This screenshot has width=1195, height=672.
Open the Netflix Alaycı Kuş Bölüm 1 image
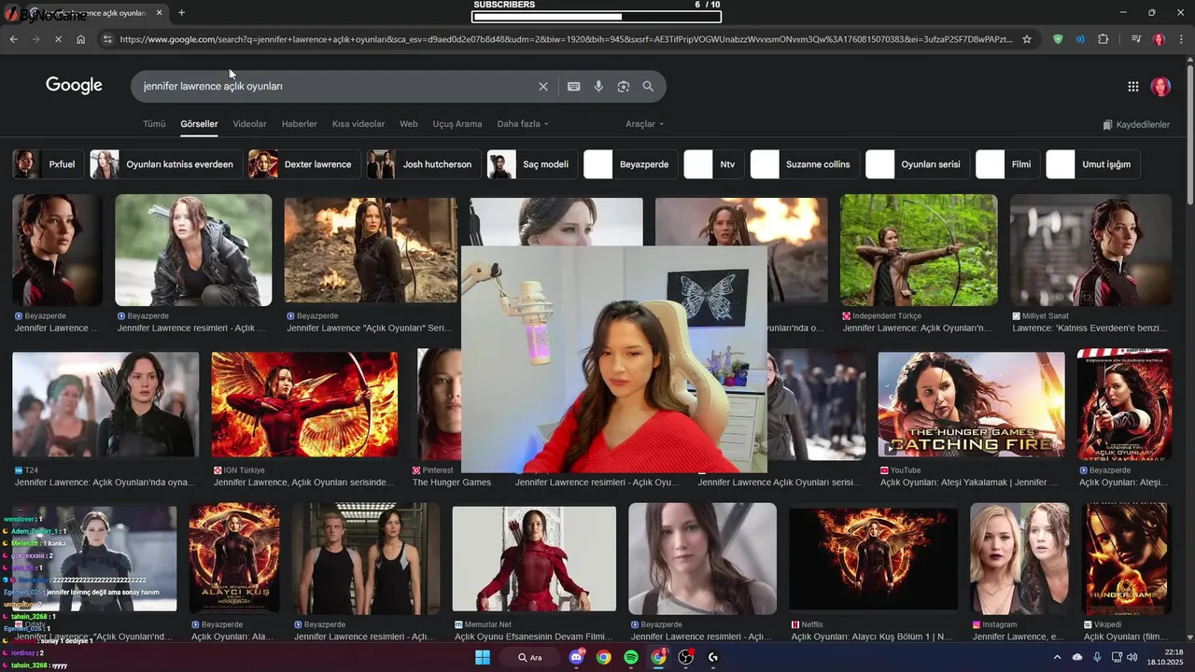point(873,560)
